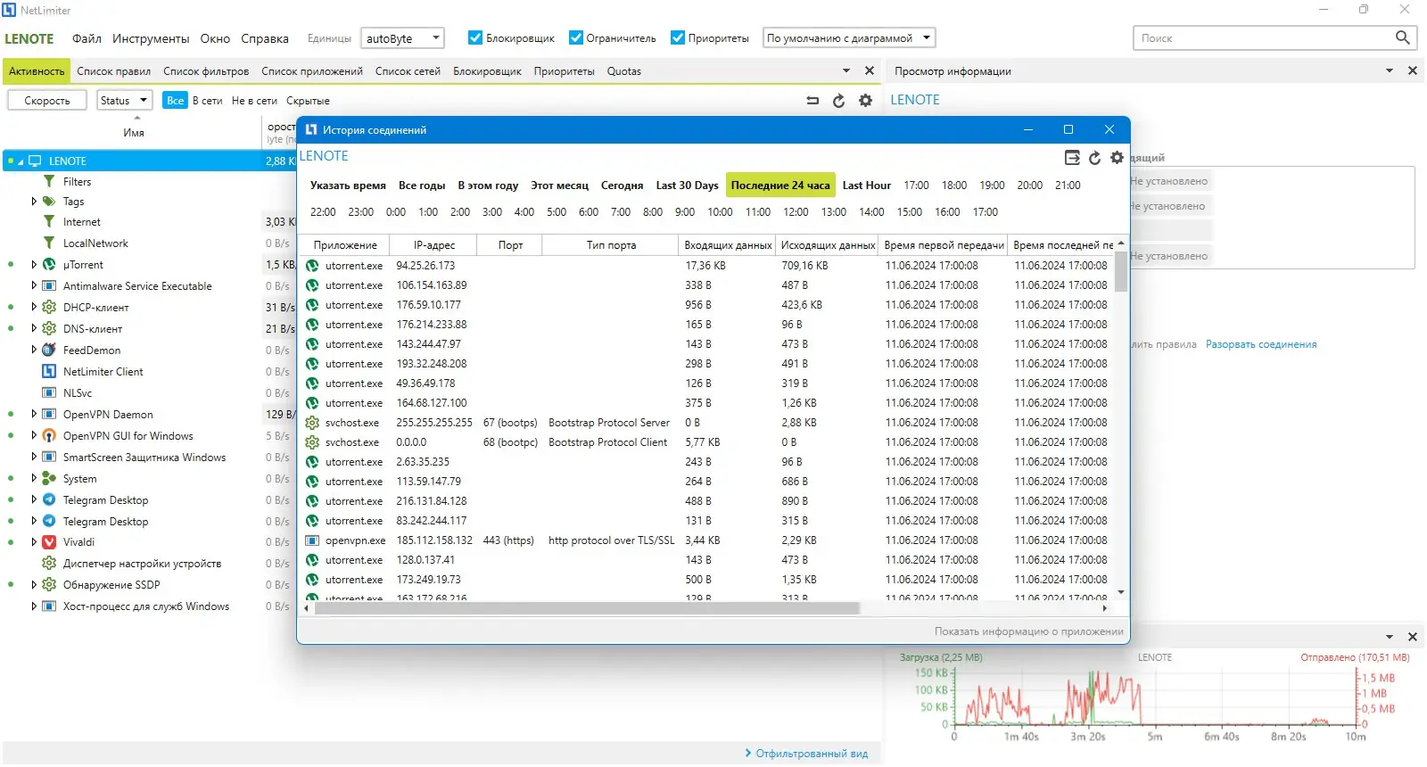This screenshot has height=767, width=1427.
Task: Click the Activity panel refresh icon
Action: (x=838, y=101)
